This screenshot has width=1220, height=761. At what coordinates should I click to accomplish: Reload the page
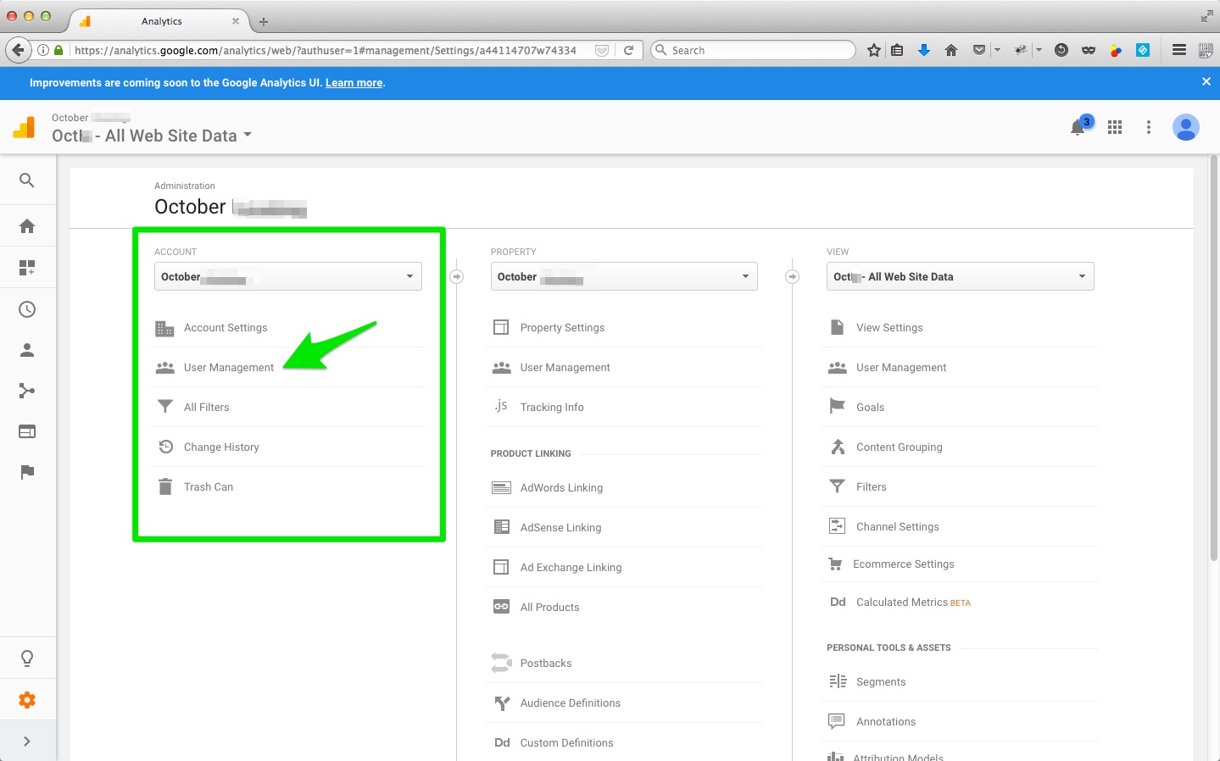pyautogui.click(x=629, y=50)
